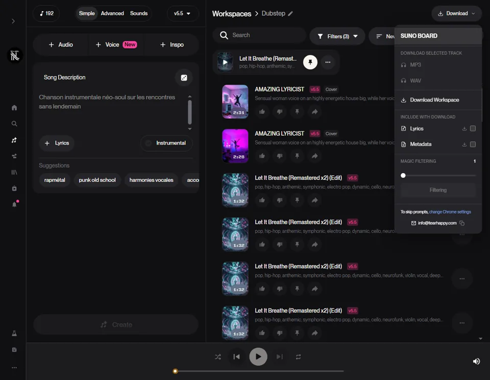Like second AMAZING LYRICIST track 2:28
490x380 pixels.
[x=262, y=156]
